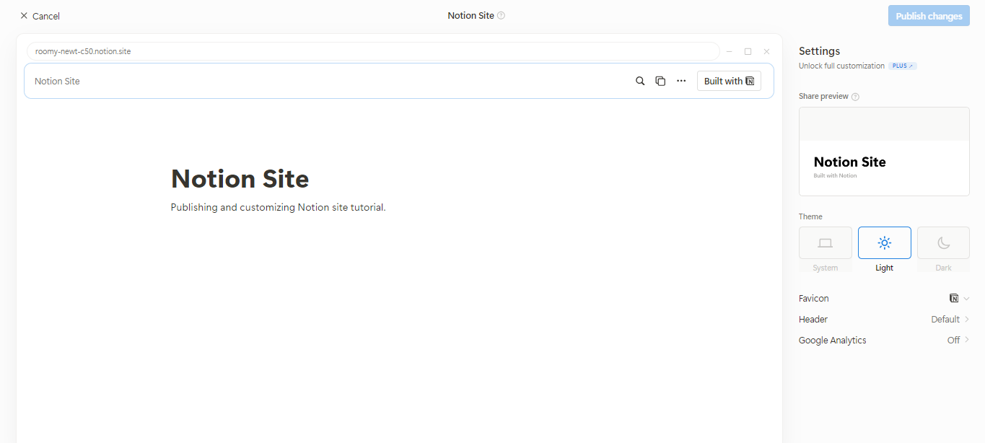
Task: Open the three-dot more options menu
Action: click(x=681, y=81)
